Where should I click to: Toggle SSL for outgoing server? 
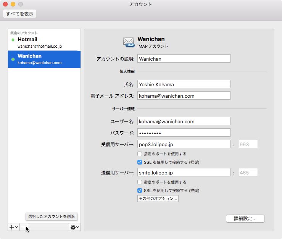coord(140,191)
